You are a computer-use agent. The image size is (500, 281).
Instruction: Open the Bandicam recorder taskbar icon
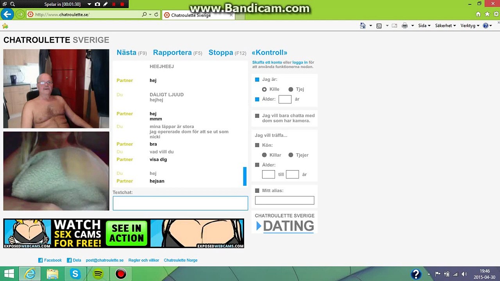(x=121, y=274)
